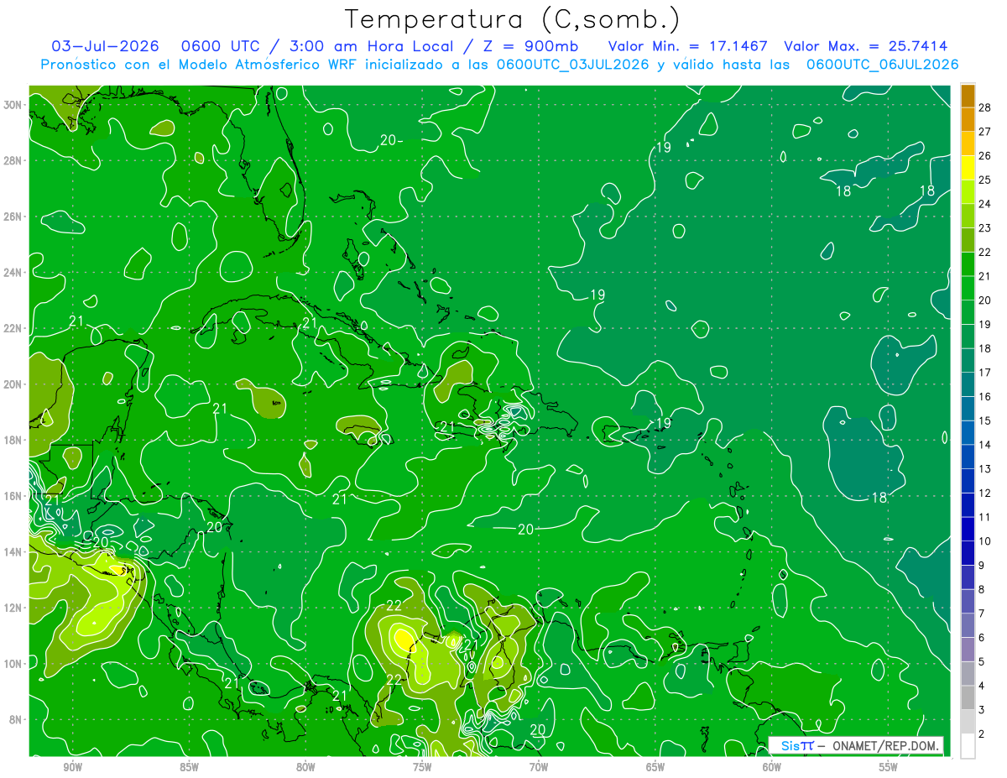Click the white swatch below legend value 2
The width and height of the screenshot is (1007, 778).
click(x=968, y=746)
